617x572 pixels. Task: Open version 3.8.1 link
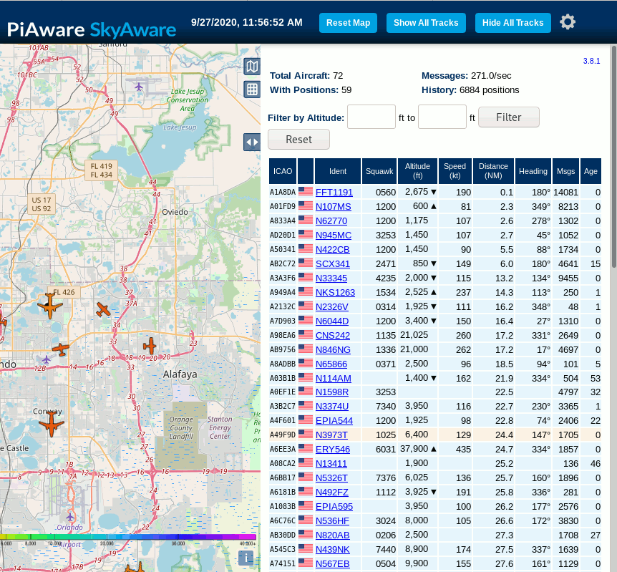[x=591, y=61]
